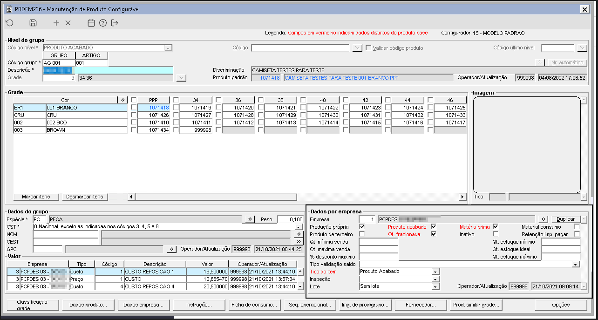The image size is (598, 320).
Task: Click the refresh/undo arrow toolbar icon
Action: 10,23
